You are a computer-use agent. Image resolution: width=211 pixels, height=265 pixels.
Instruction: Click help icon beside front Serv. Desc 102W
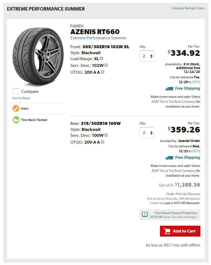coord(106,65)
